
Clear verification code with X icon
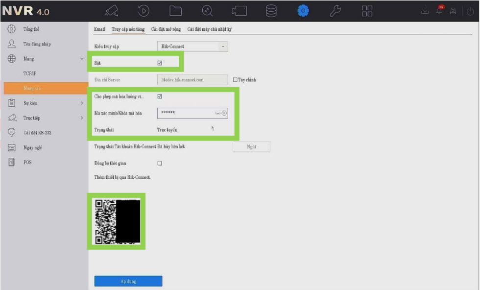pyautogui.click(x=224, y=113)
